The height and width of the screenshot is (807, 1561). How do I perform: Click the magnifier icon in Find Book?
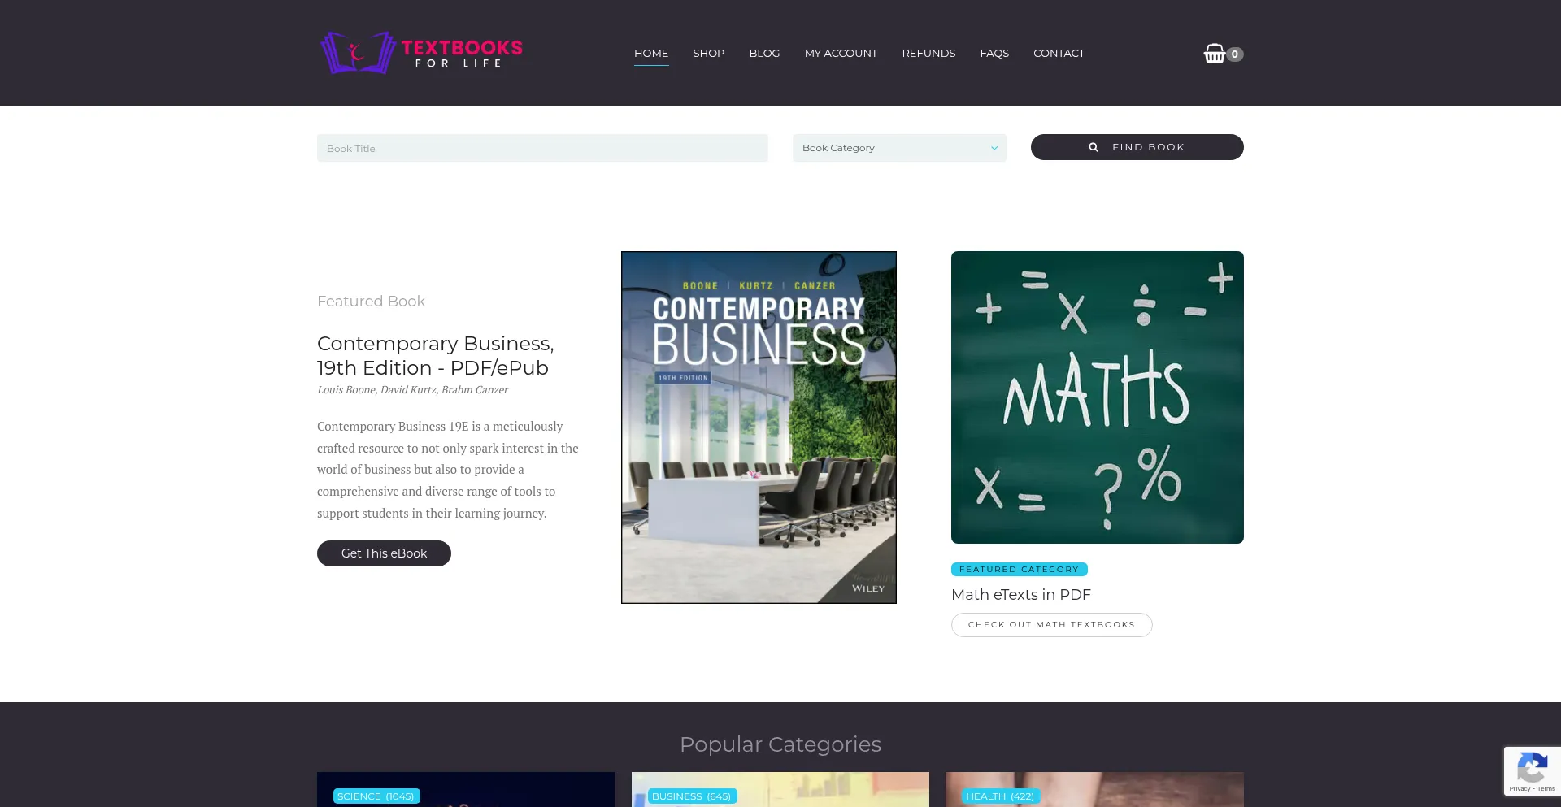point(1094,147)
